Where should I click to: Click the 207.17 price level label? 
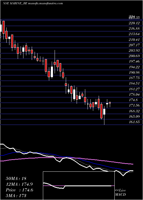[134, 45]
